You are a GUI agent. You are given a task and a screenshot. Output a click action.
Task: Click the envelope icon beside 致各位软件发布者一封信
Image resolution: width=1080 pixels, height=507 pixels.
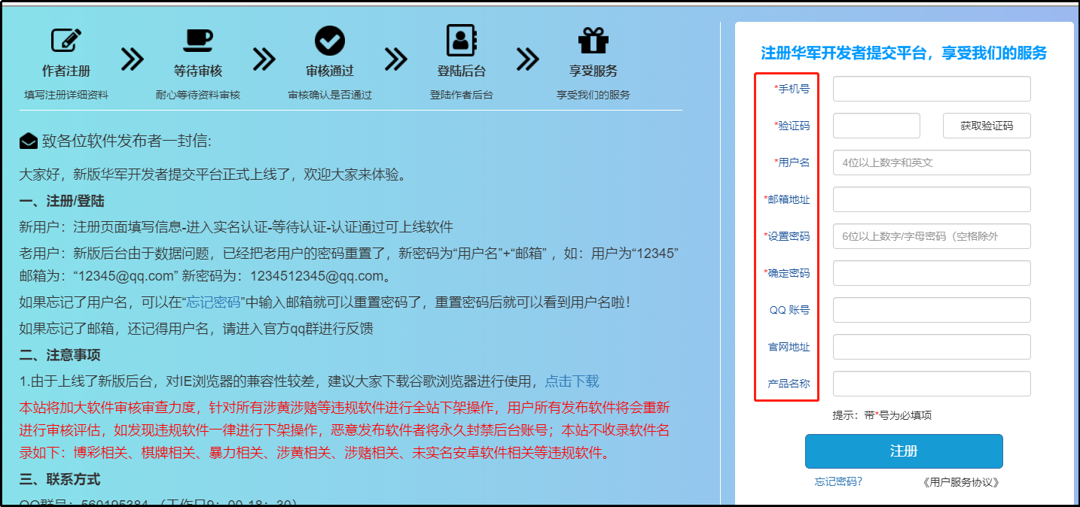pos(29,141)
